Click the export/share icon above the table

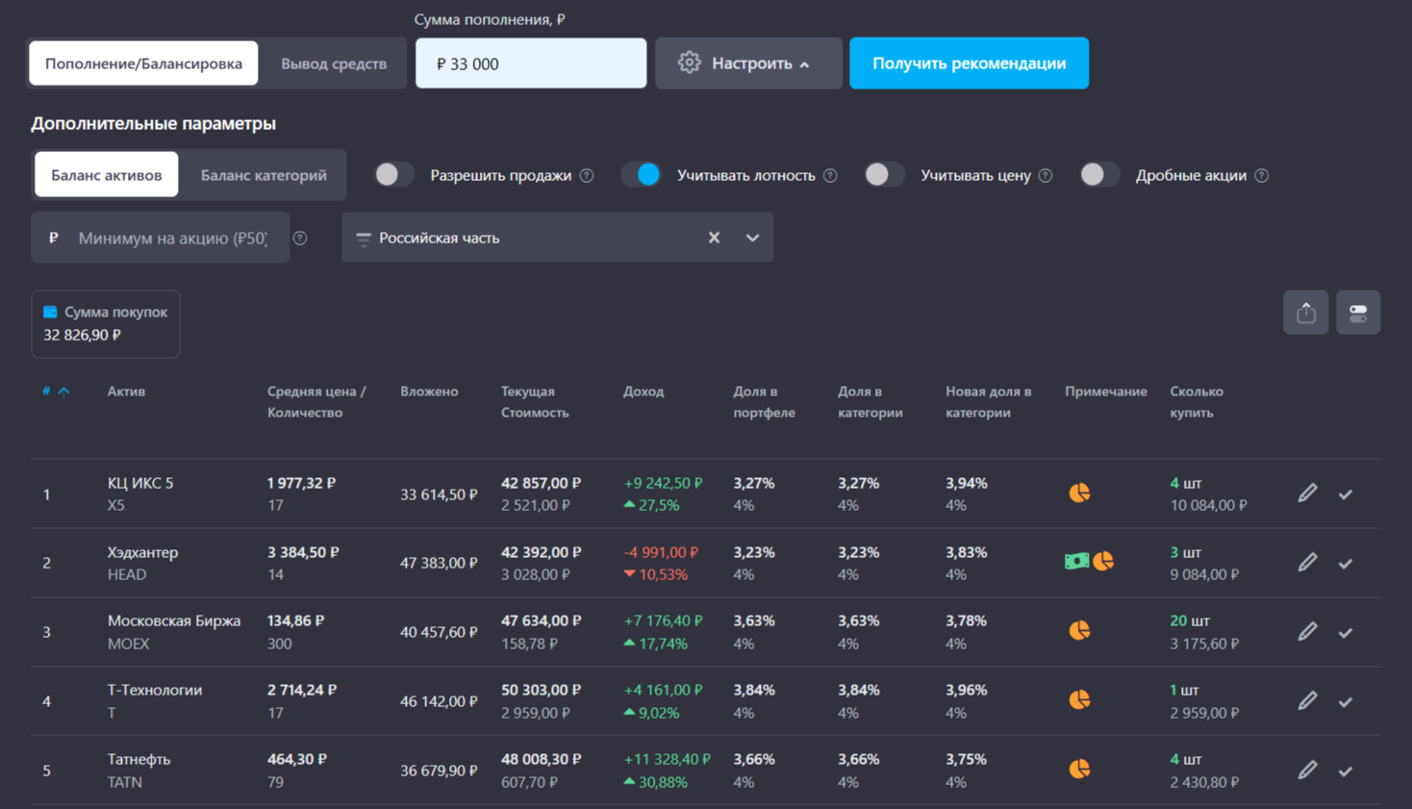[x=1305, y=313]
